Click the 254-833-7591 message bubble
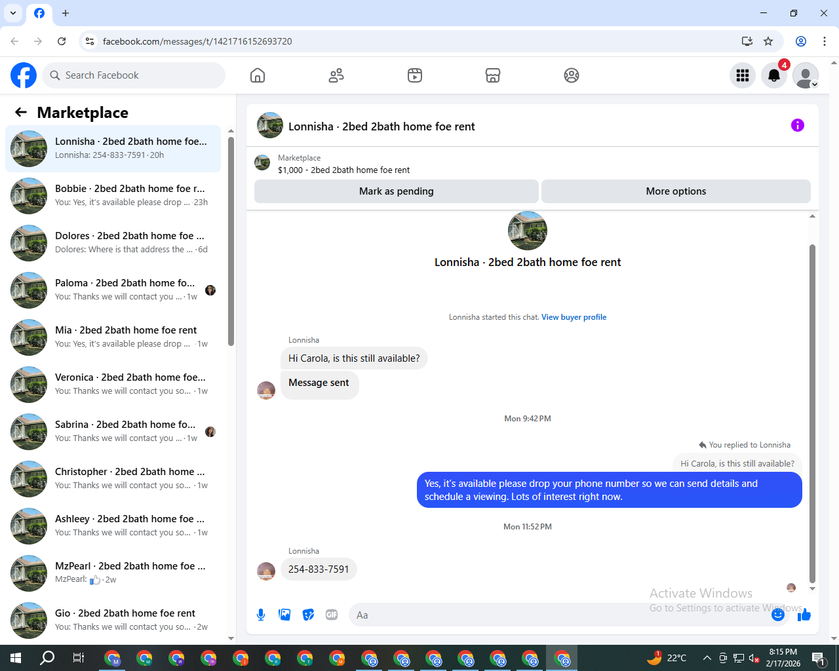Screen dimensions: 839x671 point(319,569)
